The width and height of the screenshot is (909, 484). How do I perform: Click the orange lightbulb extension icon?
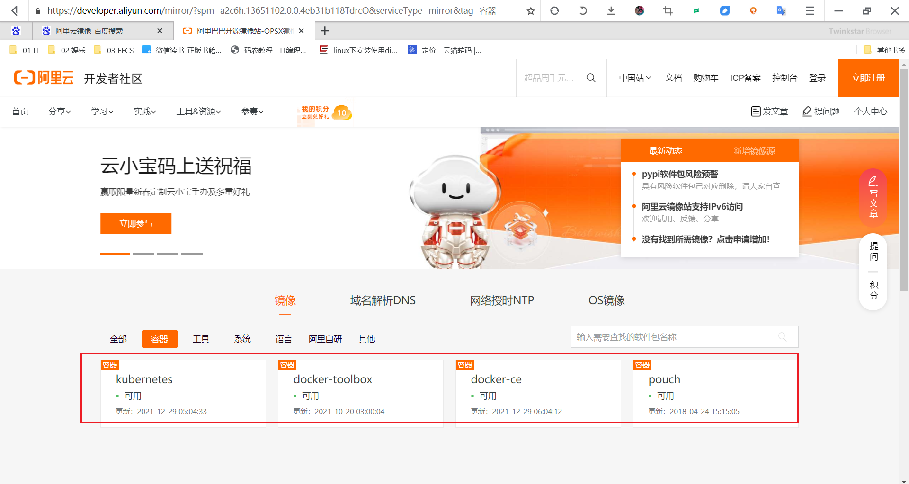point(753,10)
